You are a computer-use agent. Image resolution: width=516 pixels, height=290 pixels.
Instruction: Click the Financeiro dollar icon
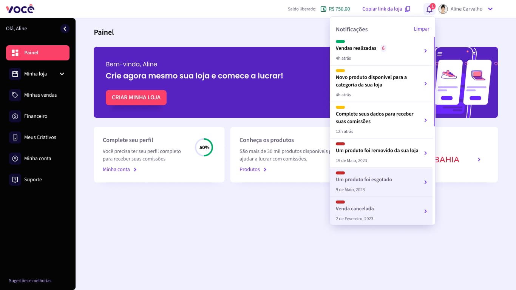(x=15, y=116)
